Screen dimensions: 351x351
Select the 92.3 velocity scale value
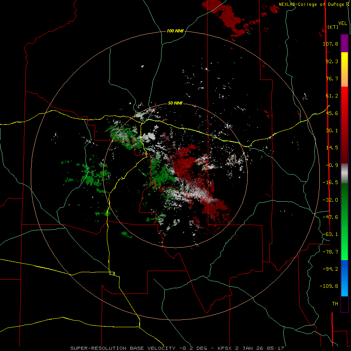tap(332, 61)
